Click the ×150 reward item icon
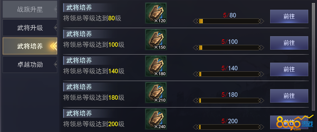 point(156,40)
